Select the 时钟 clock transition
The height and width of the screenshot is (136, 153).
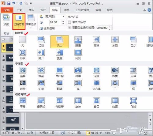78,72
